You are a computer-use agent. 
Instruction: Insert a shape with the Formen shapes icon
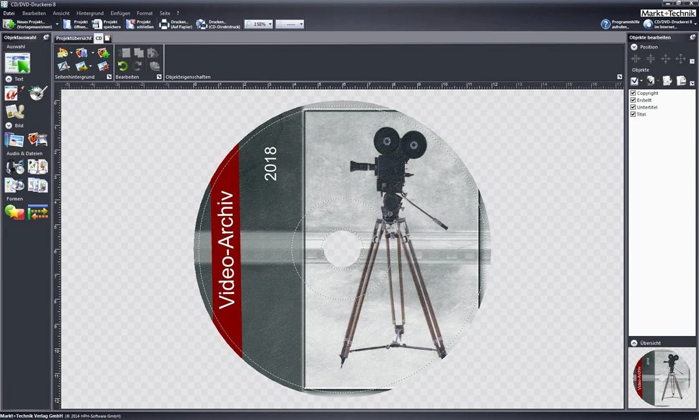14,213
